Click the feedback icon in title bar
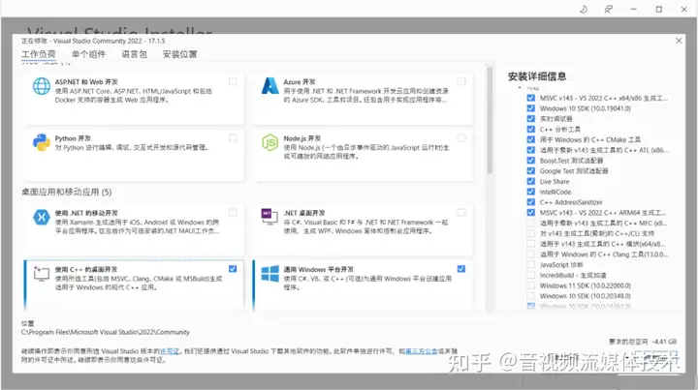The image size is (698, 390). 608,10
